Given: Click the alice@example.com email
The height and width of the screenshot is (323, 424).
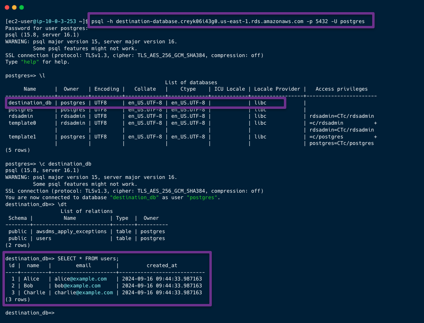Looking at the screenshot, I should tap(81, 278).
